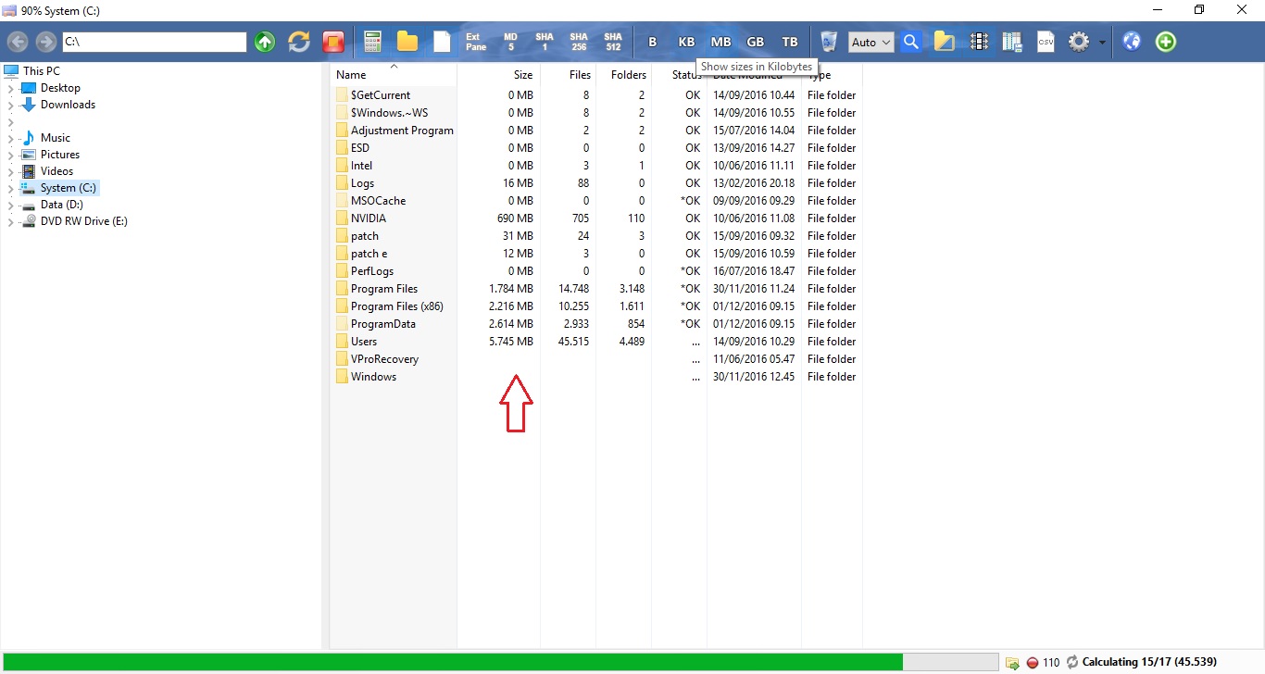Sort folders by the Name column
The width and height of the screenshot is (1265, 674).
pos(351,75)
